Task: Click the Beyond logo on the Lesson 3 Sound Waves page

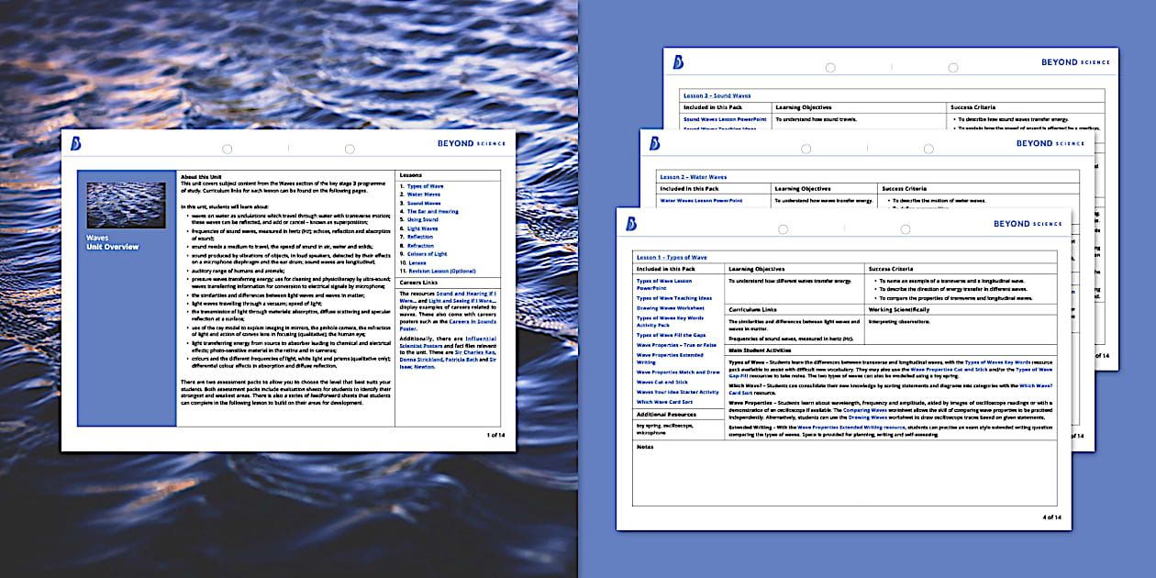Action: [x=678, y=62]
